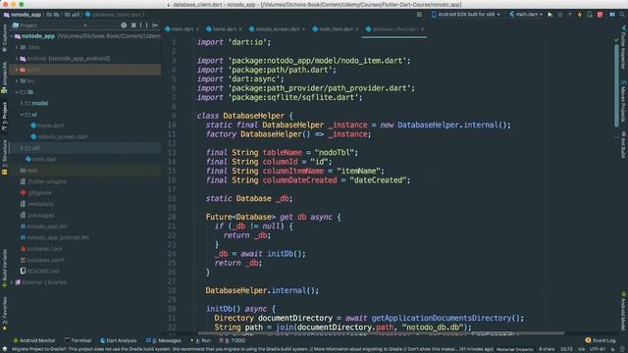Select the test folder in project tree

point(32,171)
